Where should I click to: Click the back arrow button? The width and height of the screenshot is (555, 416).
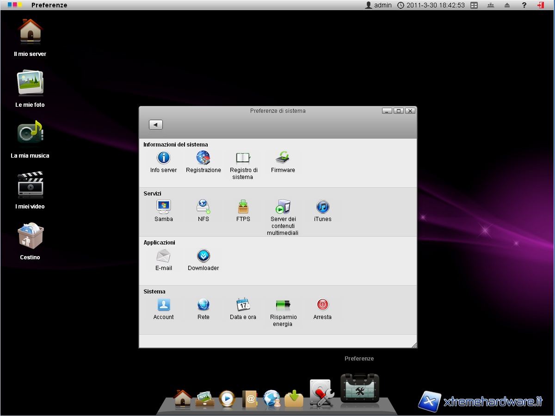pos(156,125)
